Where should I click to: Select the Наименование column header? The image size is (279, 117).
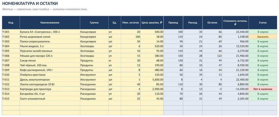(50, 23)
